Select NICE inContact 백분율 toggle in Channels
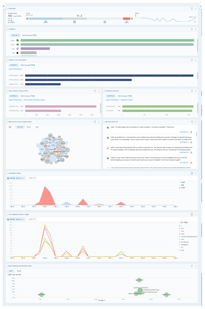 click(29, 35)
